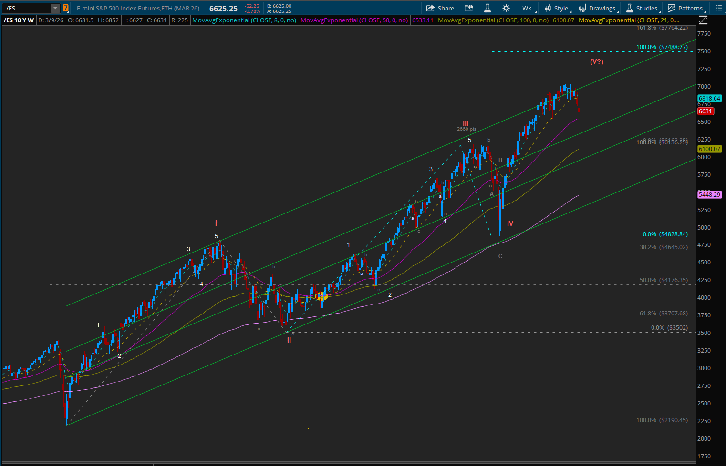The height and width of the screenshot is (466, 726).
Task: Click MovAvgExponential (CLOSE, 50, 0, no) label
Action: pos(354,20)
